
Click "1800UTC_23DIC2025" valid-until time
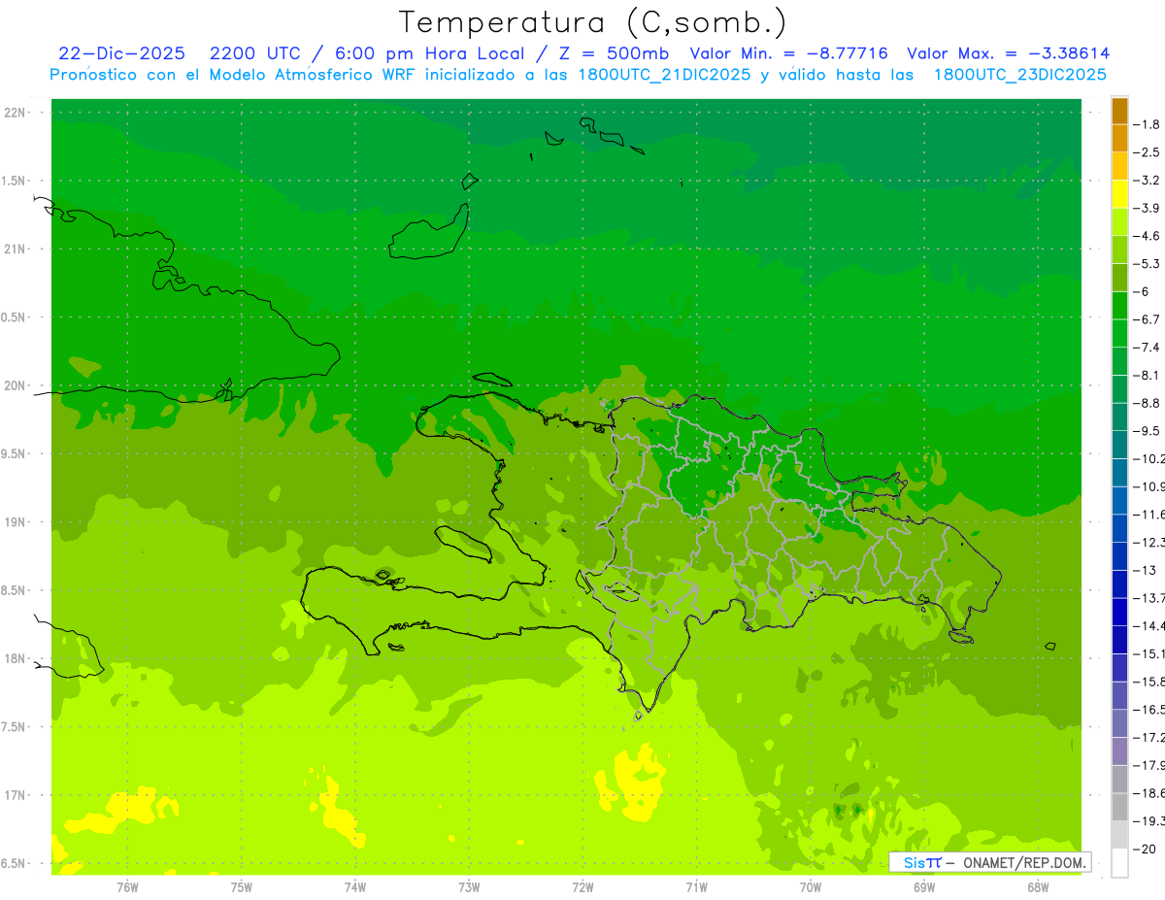coord(1020,75)
